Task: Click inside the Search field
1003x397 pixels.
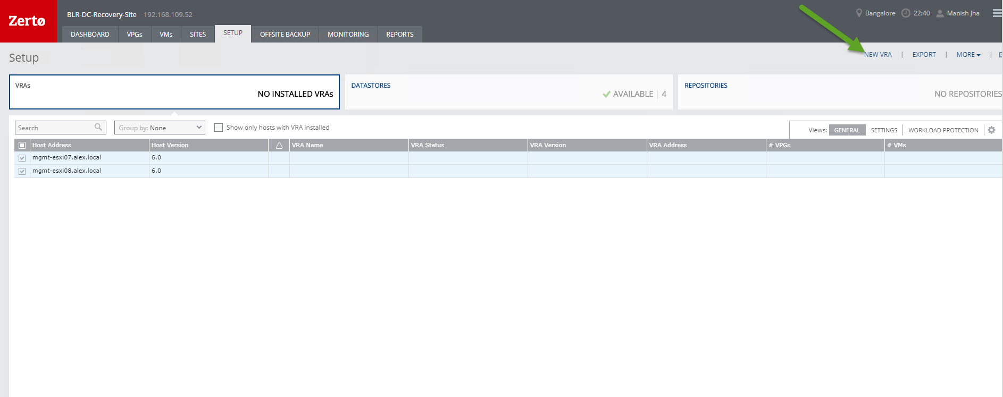Action: [54, 128]
